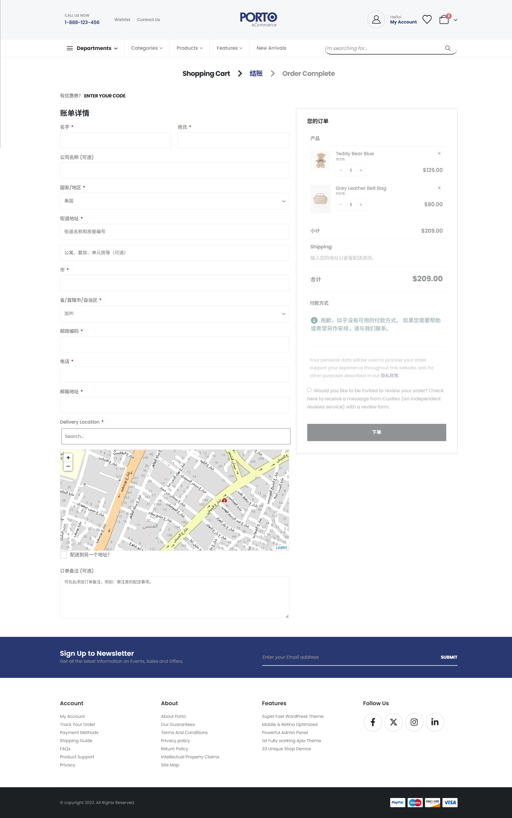Zoom out on the delivery map
This screenshot has height=818, width=512.
tap(68, 466)
